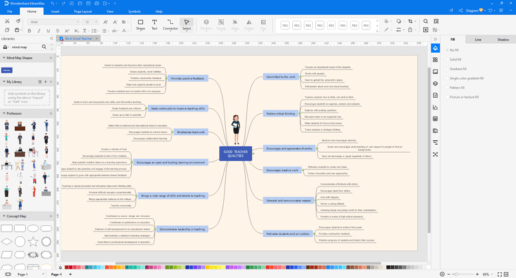Open the Position tool
516x278 pixels.
pyautogui.click(x=206, y=24)
